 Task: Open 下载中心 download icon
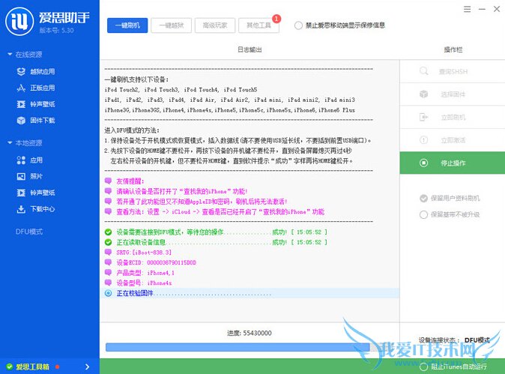pyautogui.click(x=21, y=209)
